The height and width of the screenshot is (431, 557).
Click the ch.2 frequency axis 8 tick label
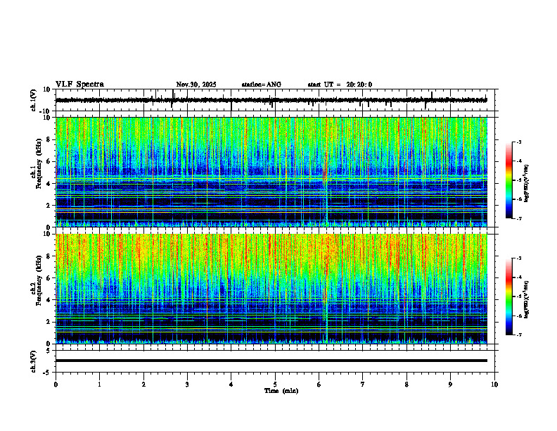(49, 256)
